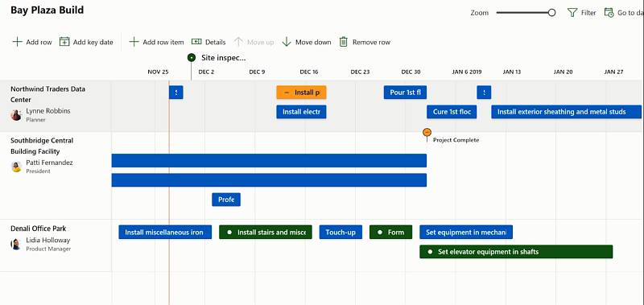Select the Touch-up task bar
644x305 pixels.
tap(341, 232)
